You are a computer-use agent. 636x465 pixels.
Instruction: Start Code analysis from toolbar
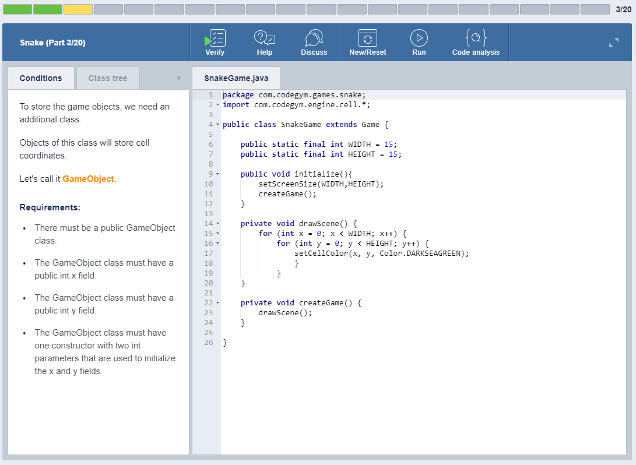coord(476,38)
